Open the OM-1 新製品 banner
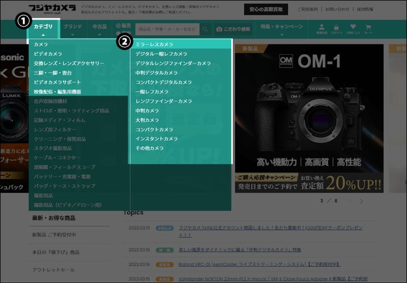Image resolution: width=407 pixels, height=283 pixels. coord(309,118)
